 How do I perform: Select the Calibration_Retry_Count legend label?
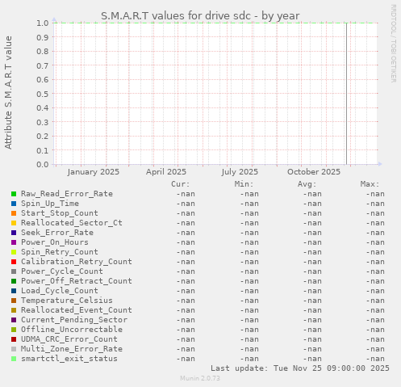coord(77,262)
